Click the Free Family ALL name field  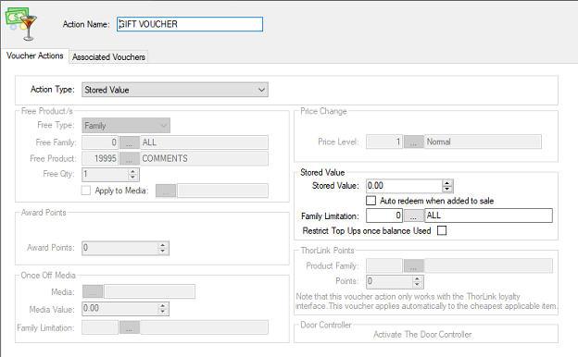tap(204, 142)
